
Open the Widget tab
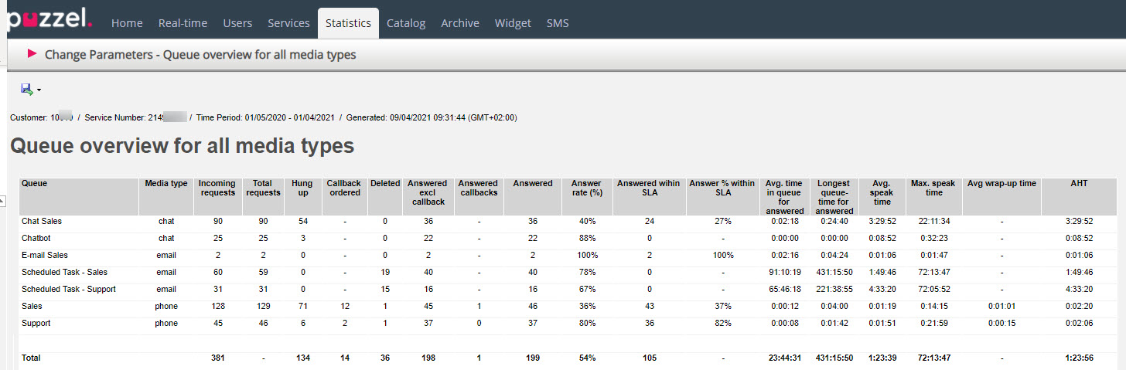(x=513, y=23)
